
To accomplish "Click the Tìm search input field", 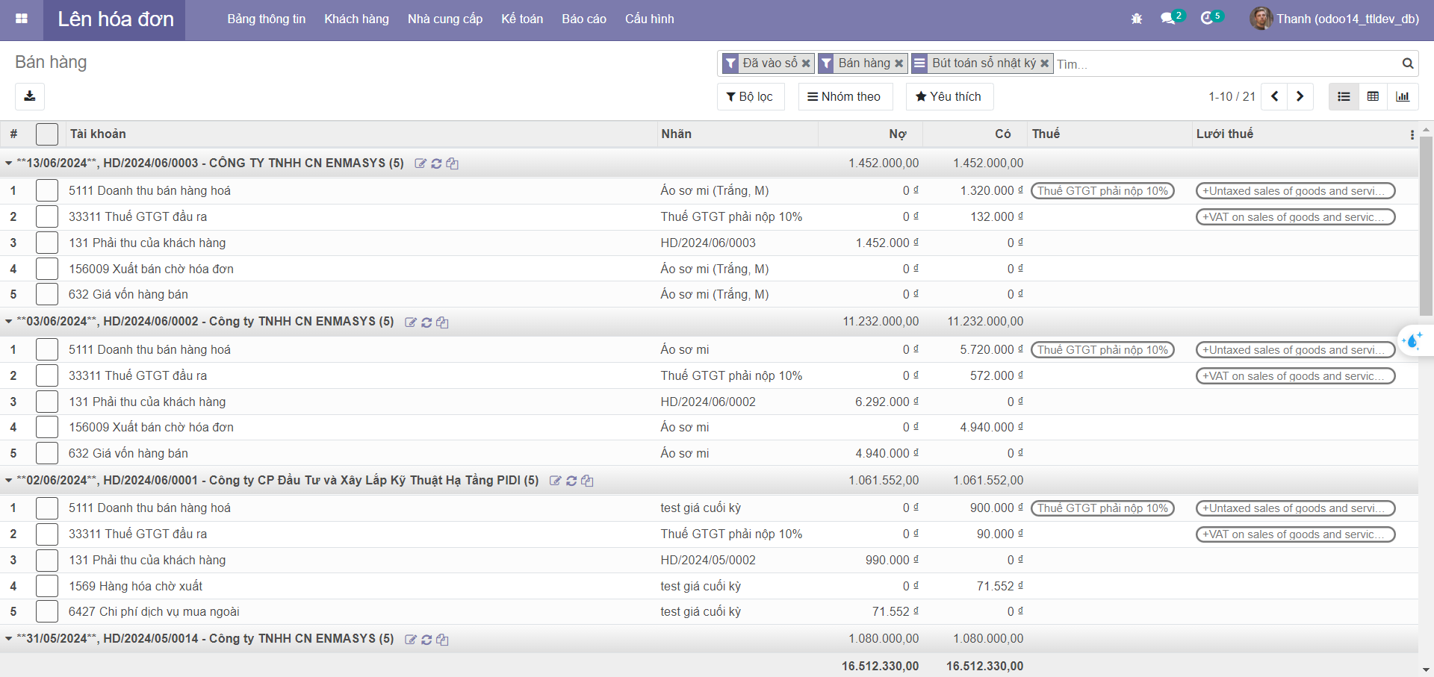I will pyautogui.click(x=1225, y=64).
